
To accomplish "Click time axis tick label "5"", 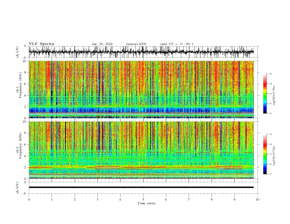I will pyautogui.click(x=143, y=199).
